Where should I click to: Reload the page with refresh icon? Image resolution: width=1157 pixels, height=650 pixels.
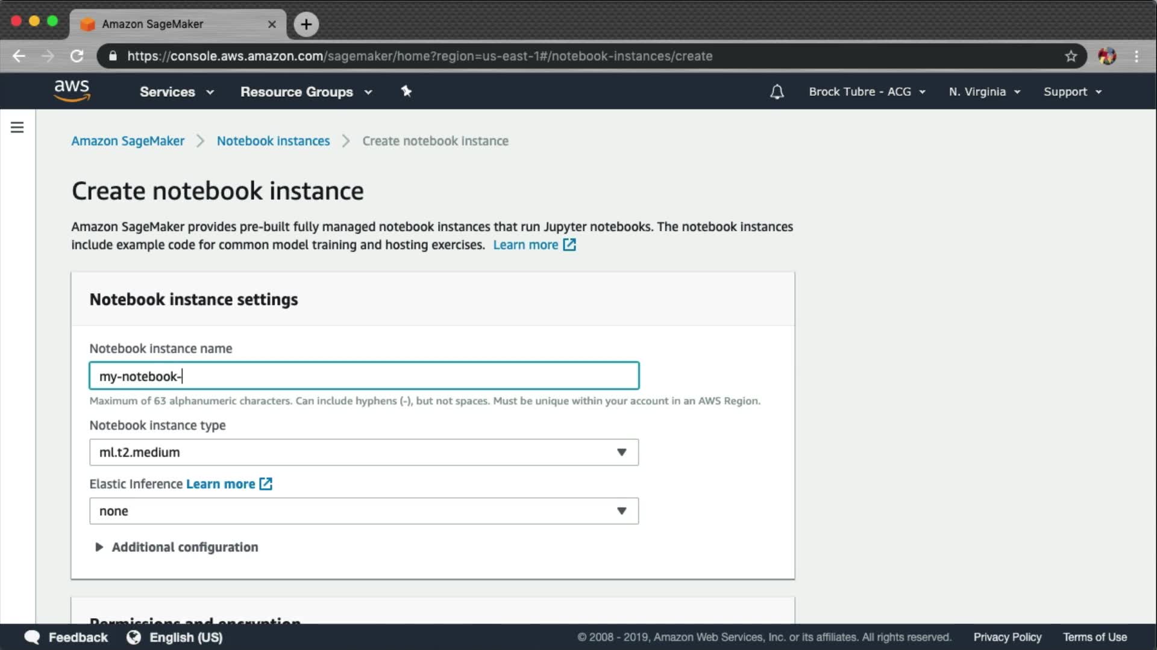coord(77,56)
